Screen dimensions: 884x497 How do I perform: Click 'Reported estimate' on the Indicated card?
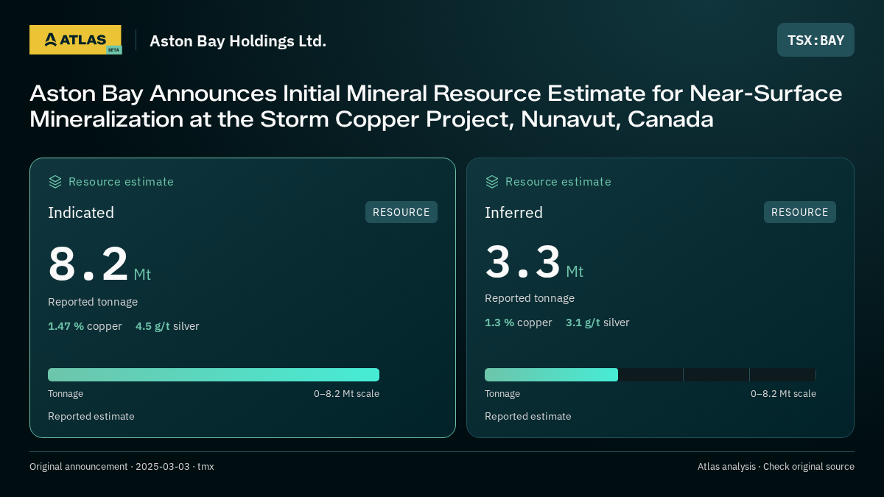91,417
